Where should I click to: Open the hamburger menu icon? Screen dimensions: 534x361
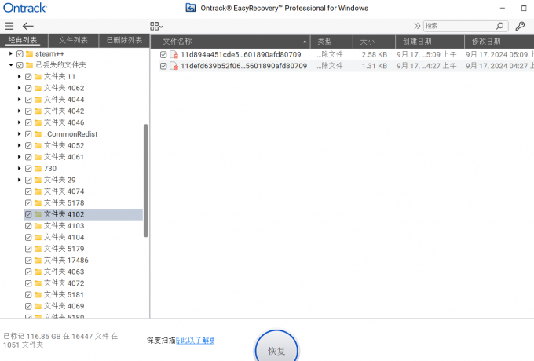(x=9, y=26)
